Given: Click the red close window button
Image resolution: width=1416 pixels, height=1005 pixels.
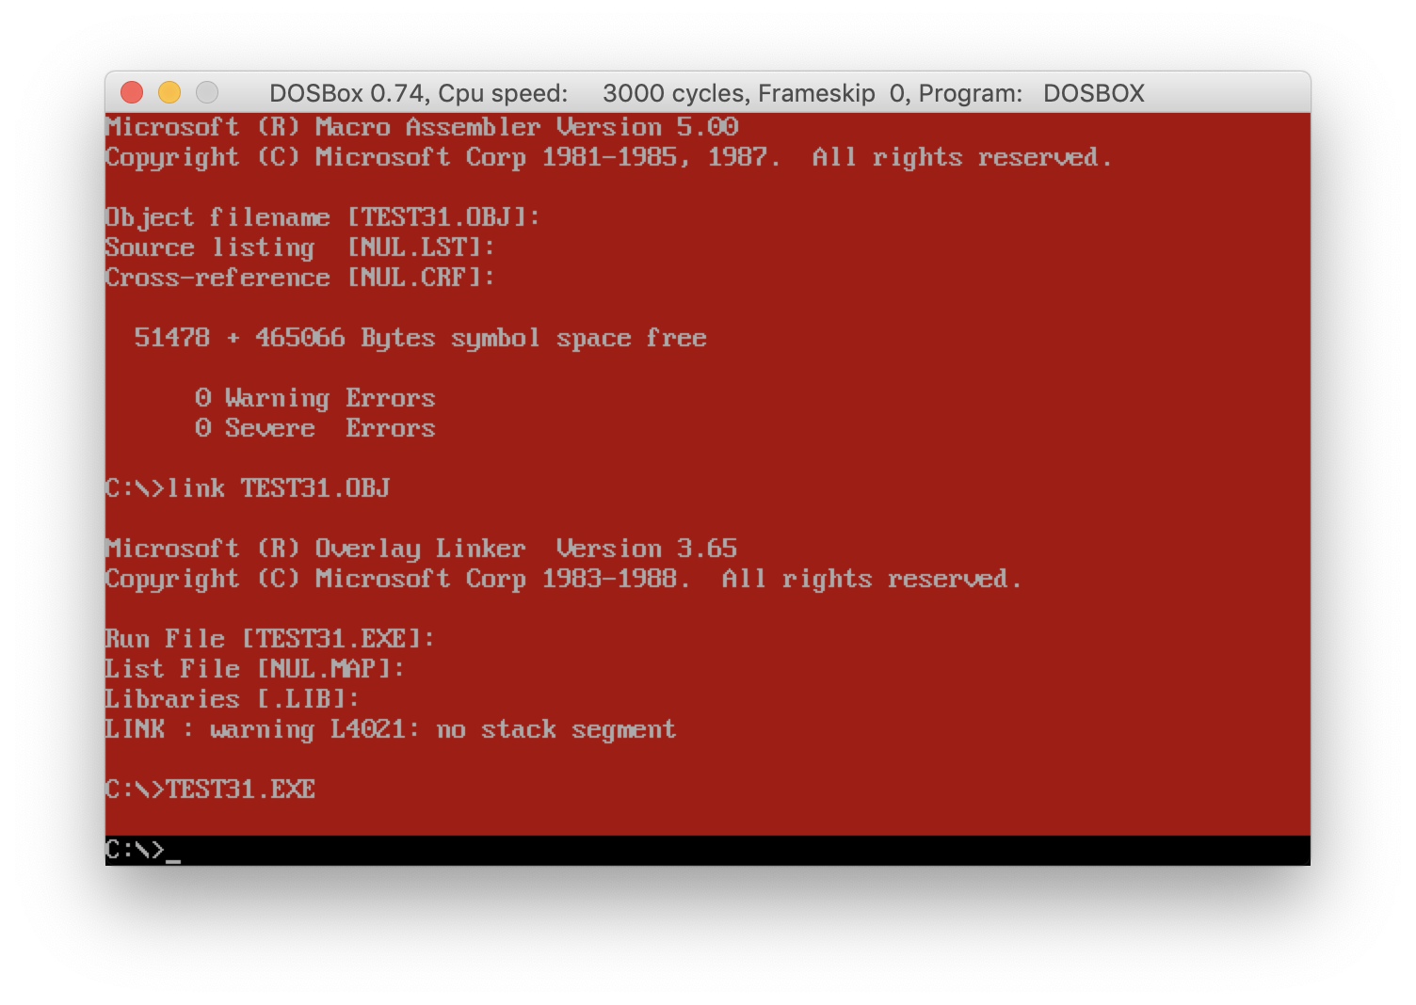Looking at the screenshot, I should point(132,92).
